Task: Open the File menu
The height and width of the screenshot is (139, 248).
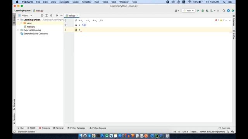Action: pyautogui.click(x=38, y=2)
